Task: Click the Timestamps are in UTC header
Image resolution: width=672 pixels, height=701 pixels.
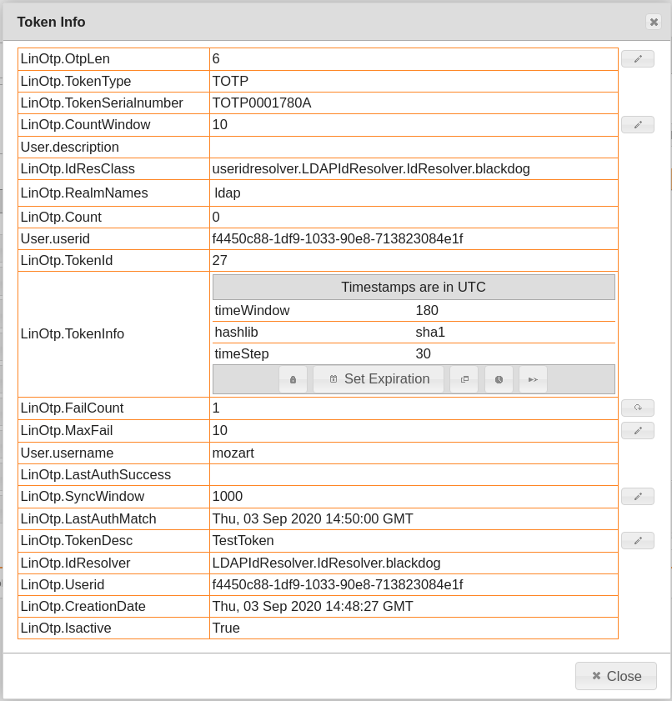Action: [413, 288]
